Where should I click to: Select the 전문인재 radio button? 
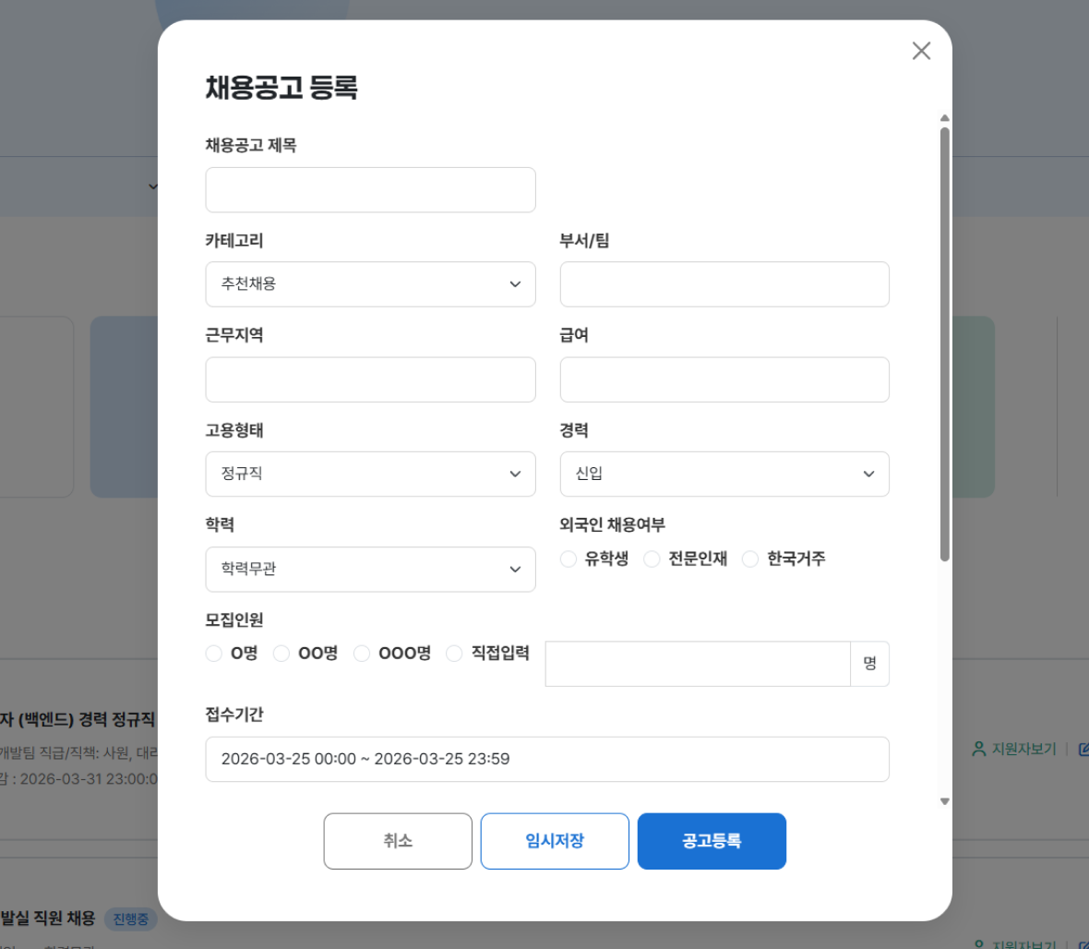(652, 559)
